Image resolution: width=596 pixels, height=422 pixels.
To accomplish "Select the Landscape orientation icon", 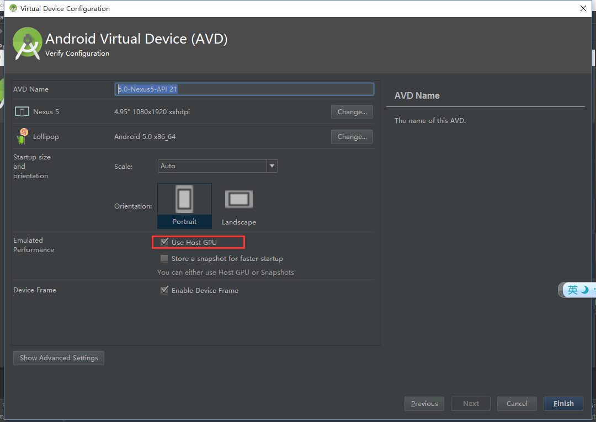I will [238, 200].
